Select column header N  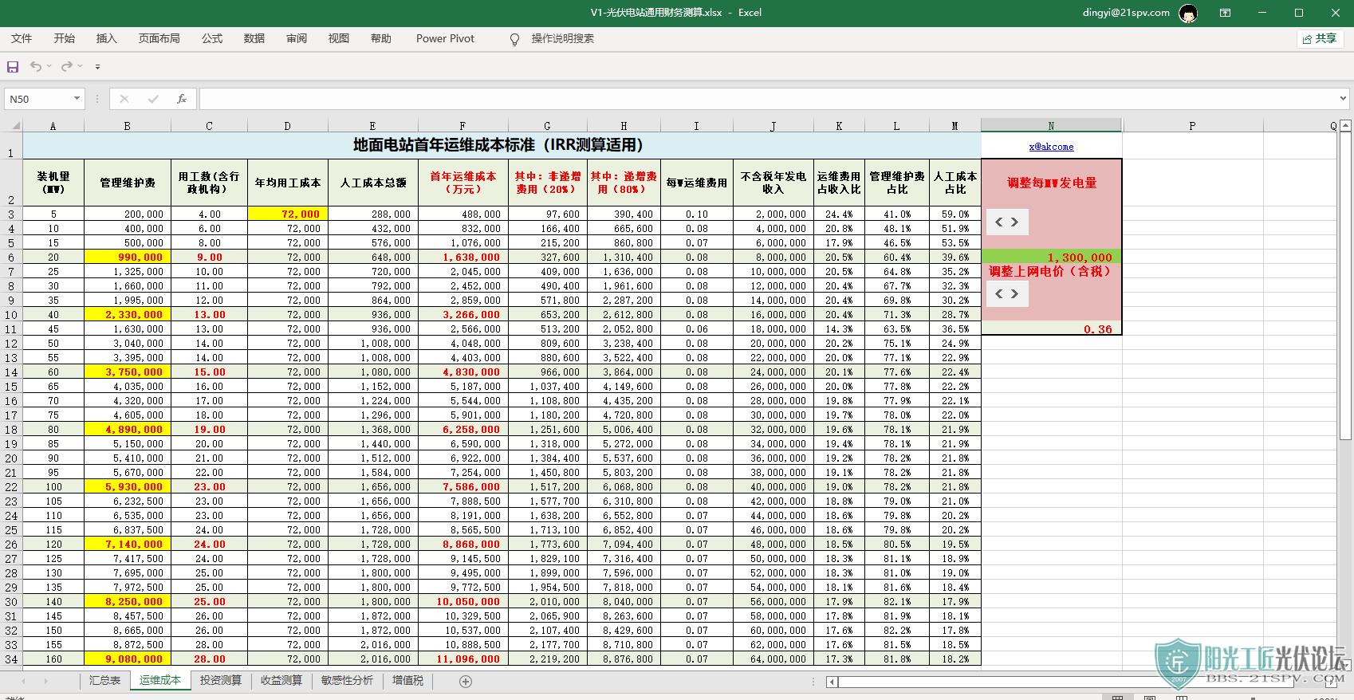1051,126
